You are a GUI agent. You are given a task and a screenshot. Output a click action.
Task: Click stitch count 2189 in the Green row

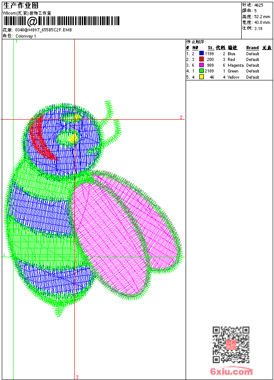[209, 71]
